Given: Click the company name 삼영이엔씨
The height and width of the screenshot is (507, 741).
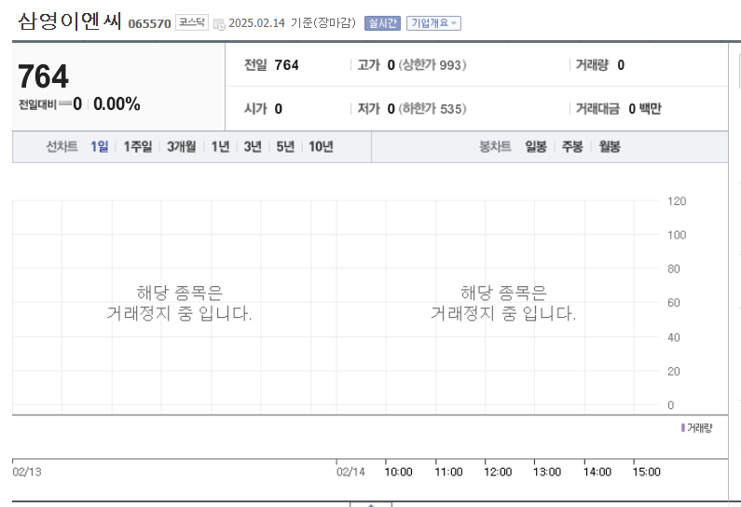Looking at the screenshot, I should [x=70, y=21].
